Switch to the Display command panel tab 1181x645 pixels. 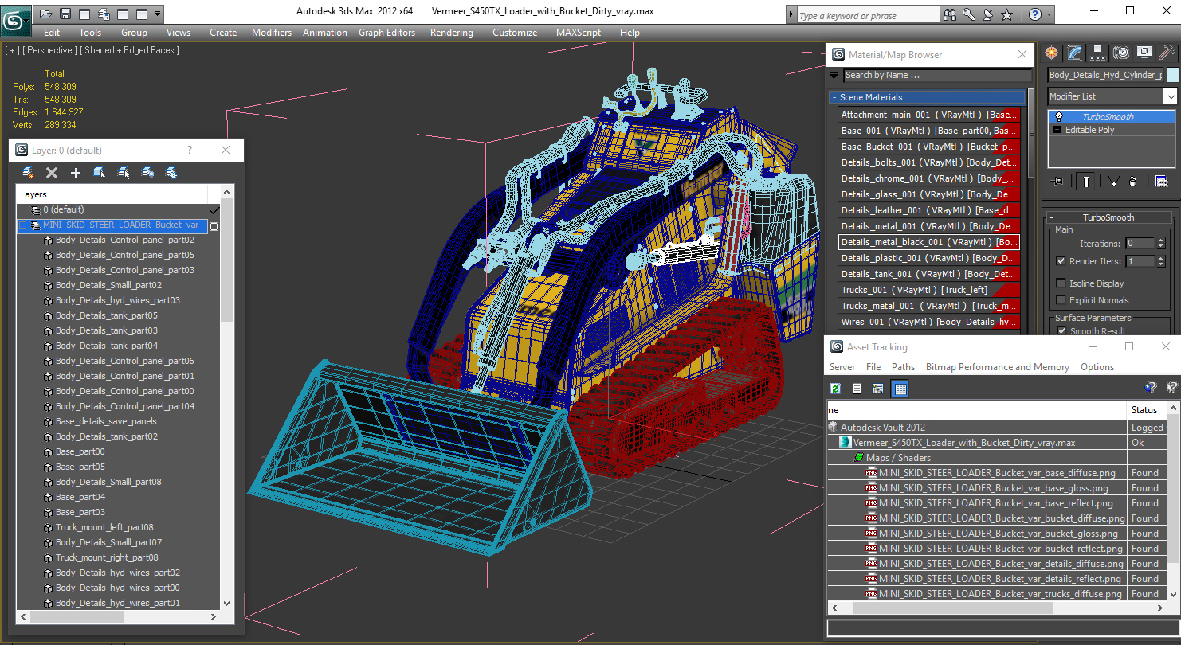(1144, 53)
